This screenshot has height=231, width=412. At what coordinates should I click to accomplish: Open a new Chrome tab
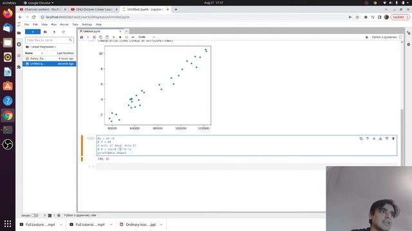click(x=176, y=10)
